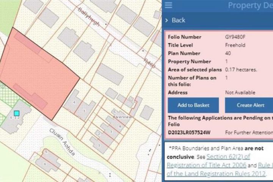Open the hamburger menu in the header
Screen dimensions: 273x182
pyautogui.click(x=169, y=5)
